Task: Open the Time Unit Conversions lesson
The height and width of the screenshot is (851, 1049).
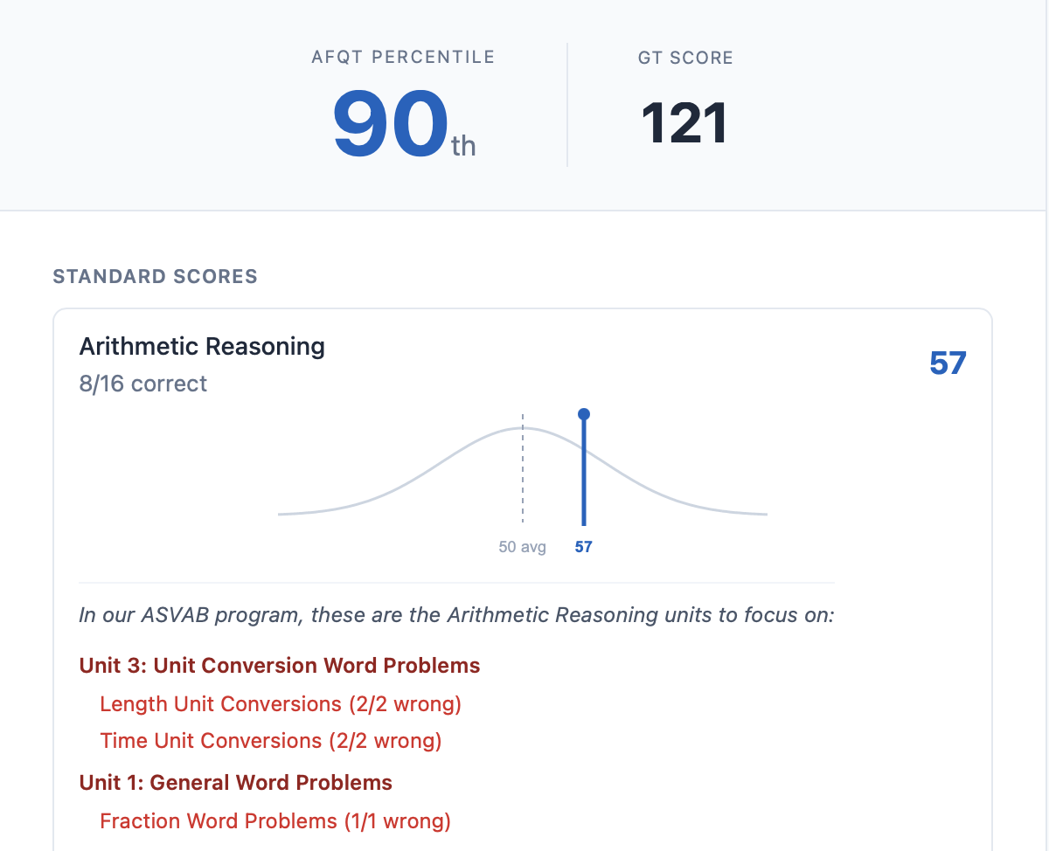Action: point(269,740)
